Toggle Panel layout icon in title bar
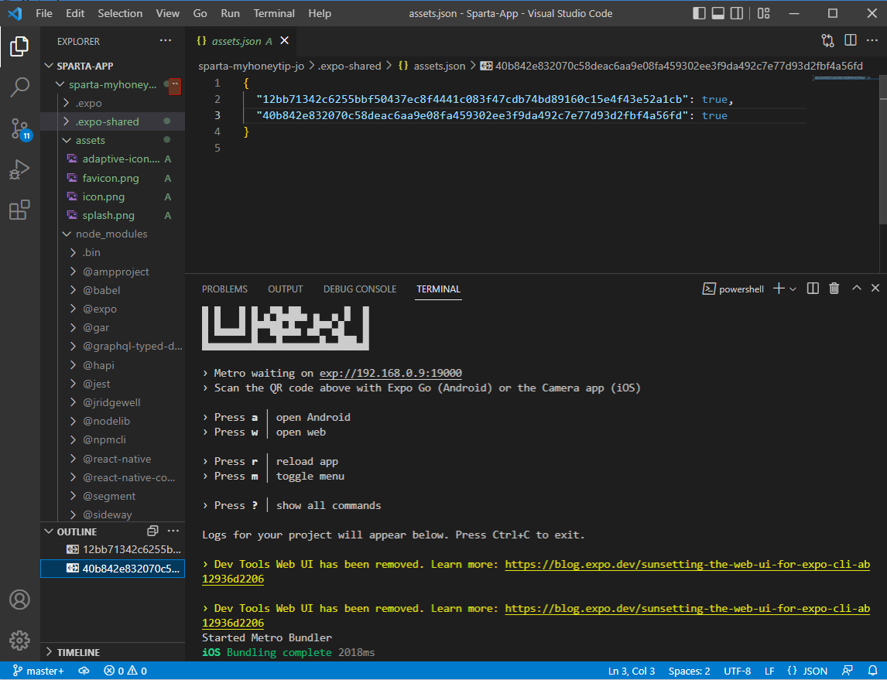 coord(717,13)
